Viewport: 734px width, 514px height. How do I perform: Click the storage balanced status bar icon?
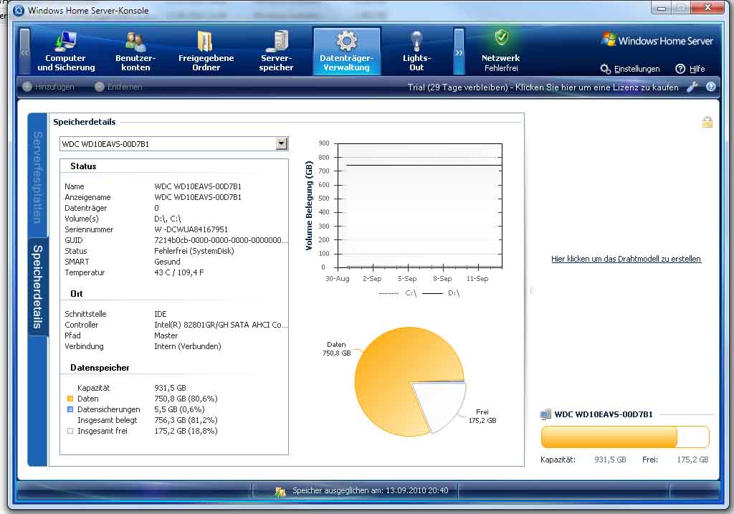pos(280,491)
